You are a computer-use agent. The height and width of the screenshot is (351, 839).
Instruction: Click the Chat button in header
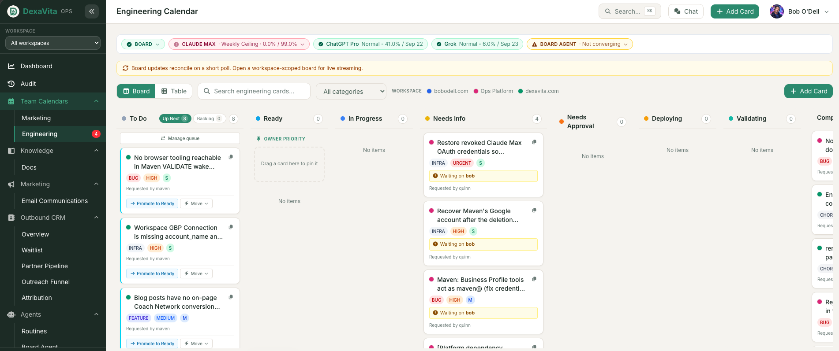[x=686, y=11]
